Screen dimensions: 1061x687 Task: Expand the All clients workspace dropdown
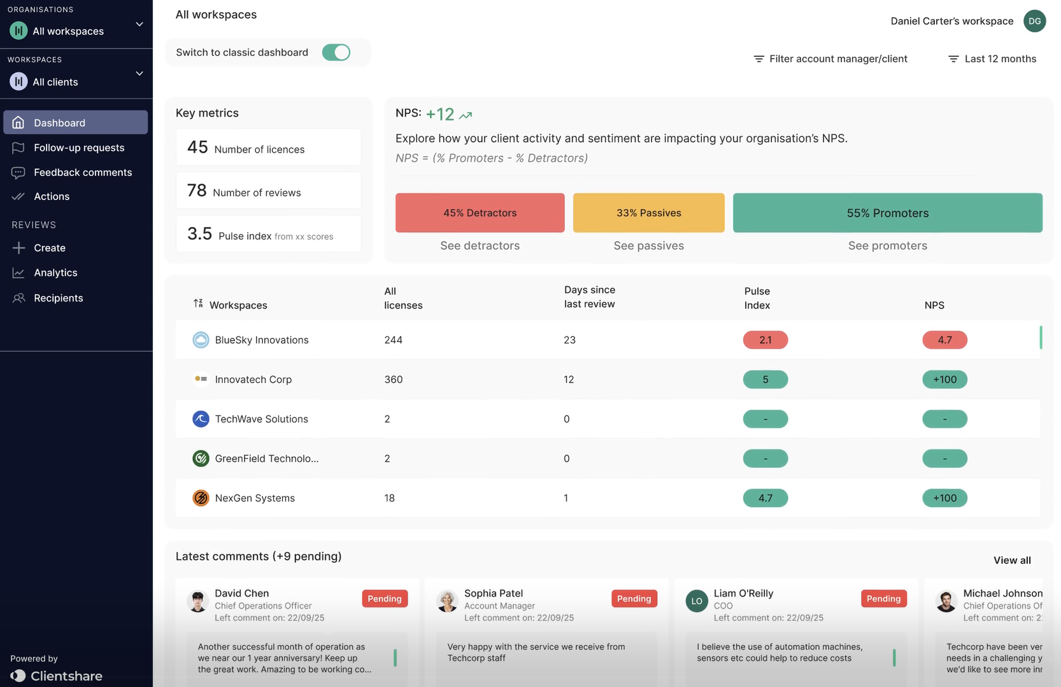pos(139,74)
